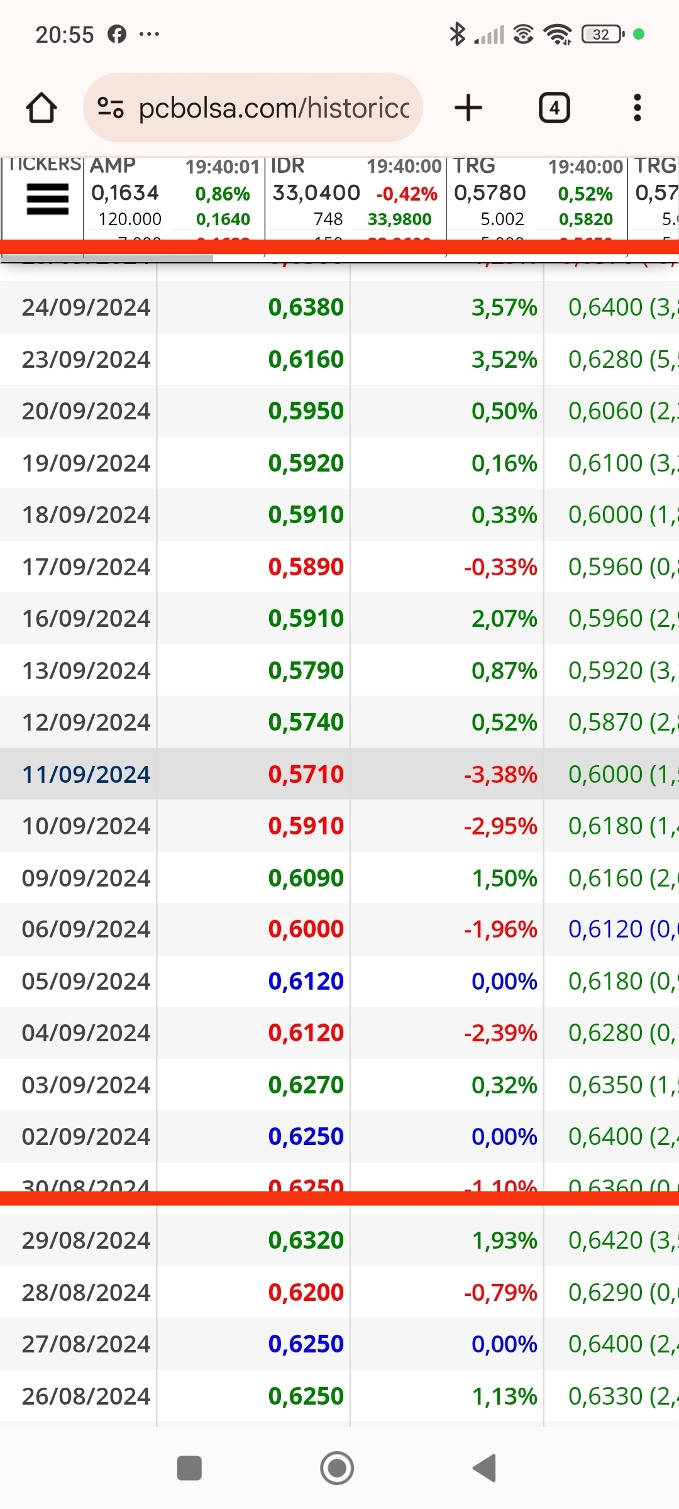This screenshot has height=1509, width=679.
Task: Select the date 28/08/2024
Action: (x=86, y=1293)
